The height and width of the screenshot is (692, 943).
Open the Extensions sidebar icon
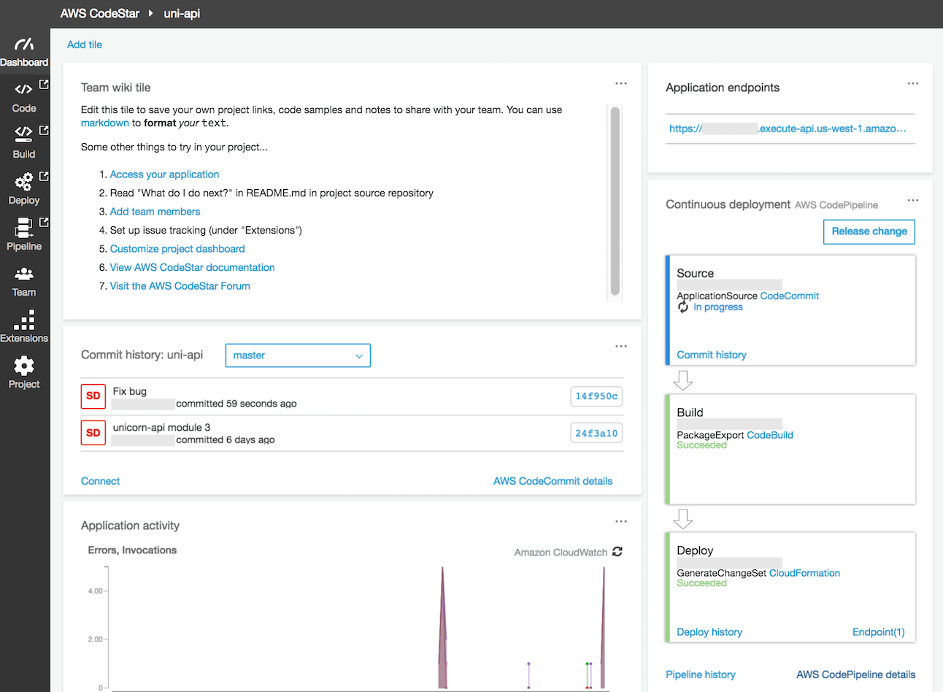coord(24,320)
